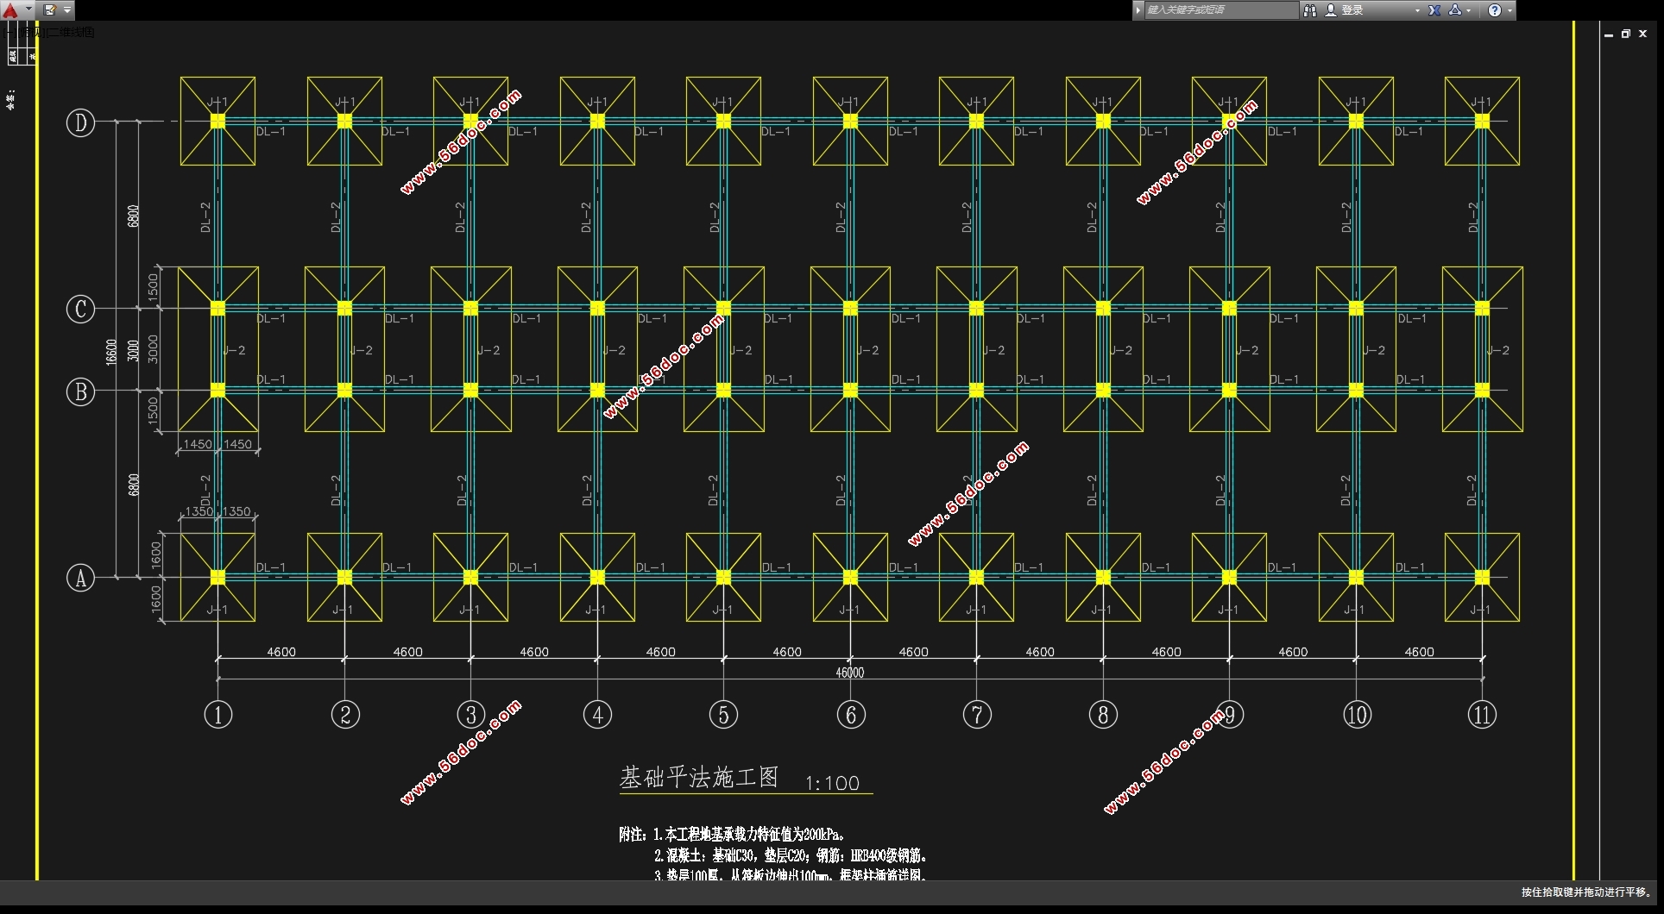
Task: Select the 基础平法施工图 title text
Action: click(x=698, y=778)
